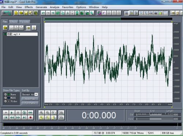Toggle the Video file type checkbox
The height and width of the screenshot is (136, 183).
pyautogui.click(x=5, y=101)
